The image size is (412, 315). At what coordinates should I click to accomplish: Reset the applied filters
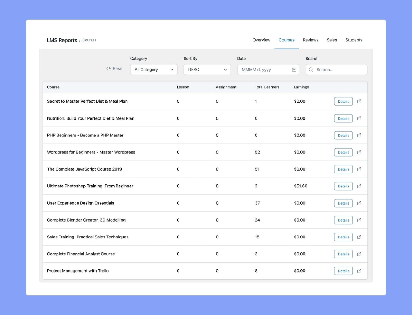pos(115,69)
